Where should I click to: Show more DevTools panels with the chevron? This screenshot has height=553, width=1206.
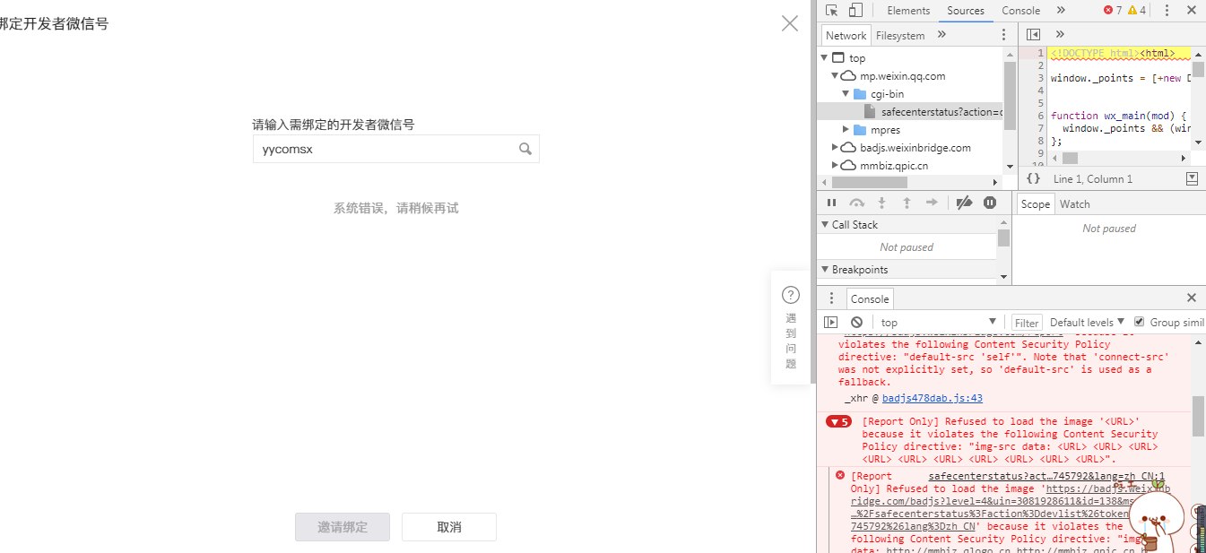pos(1061,11)
